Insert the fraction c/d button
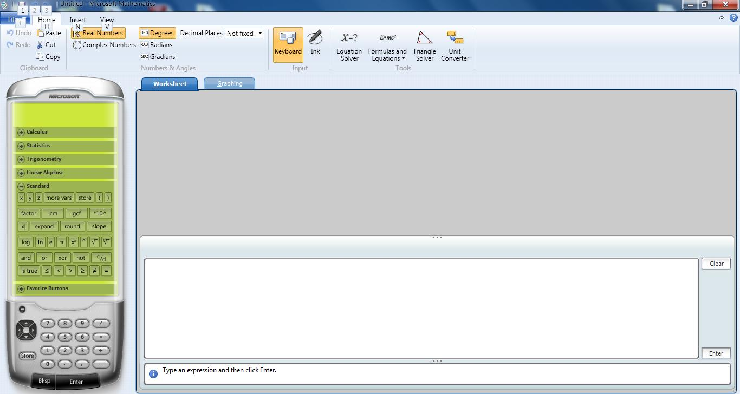This screenshot has width=740, height=394. click(101, 258)
